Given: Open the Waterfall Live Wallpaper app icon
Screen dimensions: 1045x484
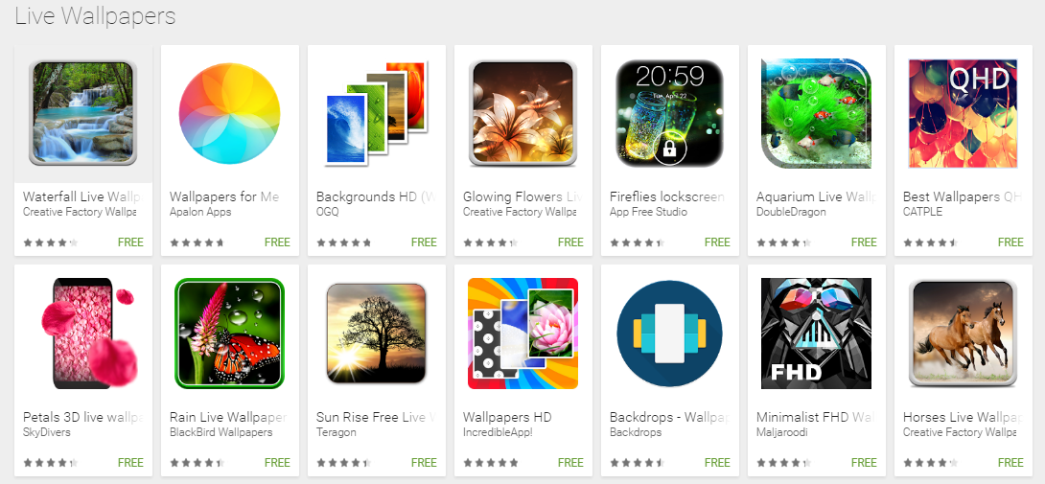Looking at the screenshot, I should pyautogui.click(x=83, y=113).
